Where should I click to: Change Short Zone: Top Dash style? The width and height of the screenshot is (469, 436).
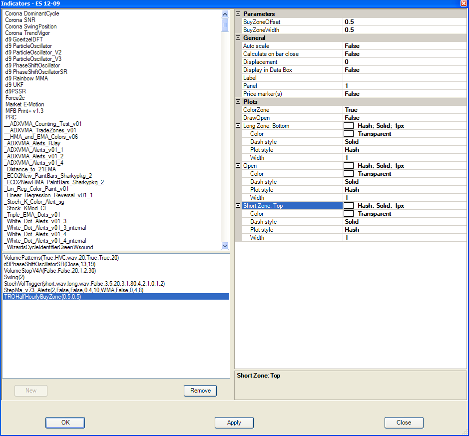point(405,222)
